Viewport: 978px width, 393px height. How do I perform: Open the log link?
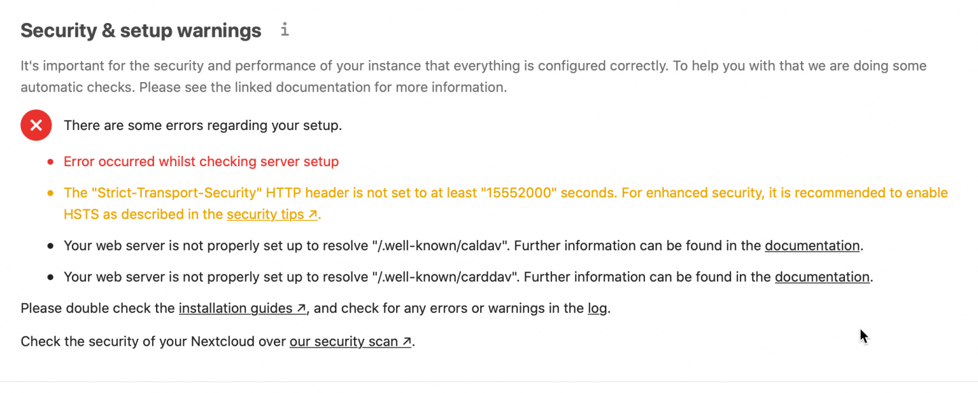click(596, 308)
